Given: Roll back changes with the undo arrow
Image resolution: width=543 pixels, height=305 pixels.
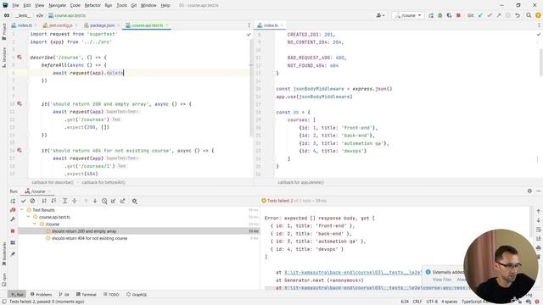Looking at the screenshot, I should click(517, 15).
